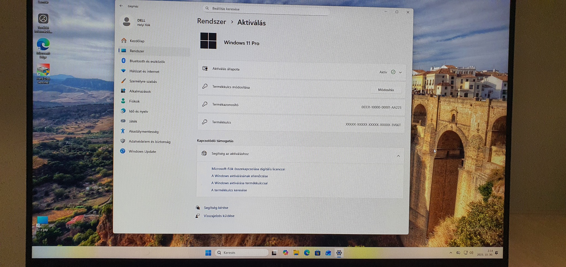Select the Ez a gép desktop icon
Screen dimensions: 566x267
pos(42,223)
